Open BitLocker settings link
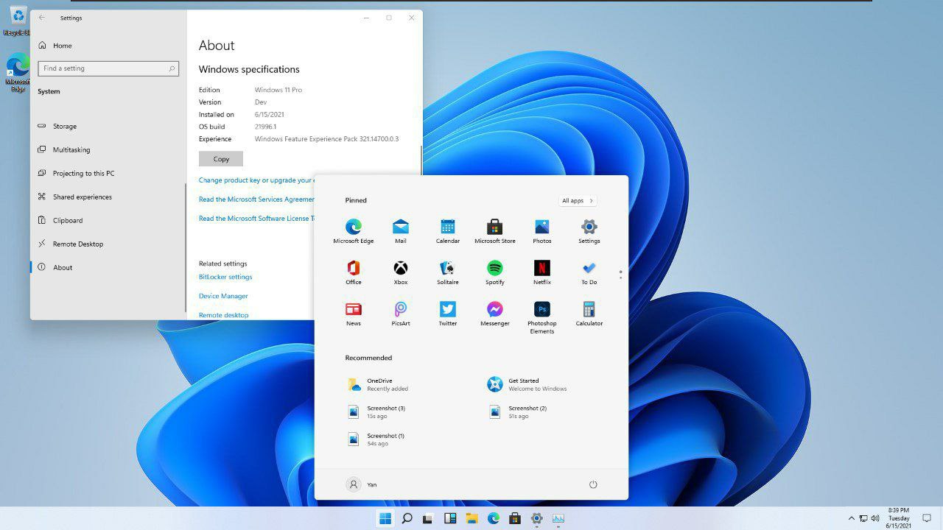The height and width of the screenshot is (530, 943). (x=225, y=278)
